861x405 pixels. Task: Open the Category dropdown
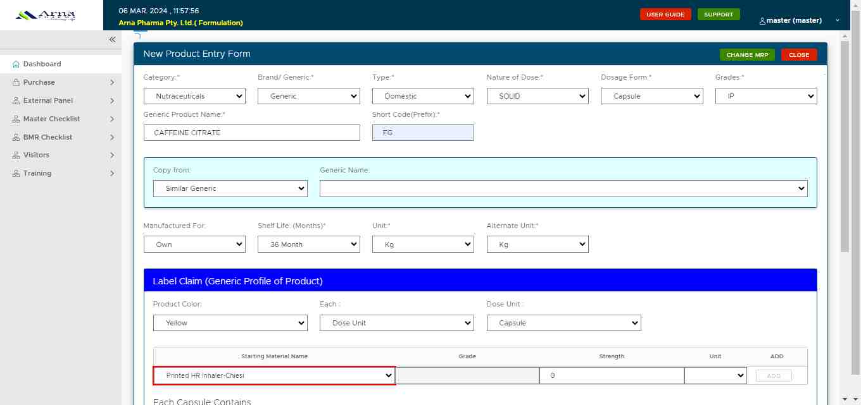pyautogui.click(x=194, y=96)
